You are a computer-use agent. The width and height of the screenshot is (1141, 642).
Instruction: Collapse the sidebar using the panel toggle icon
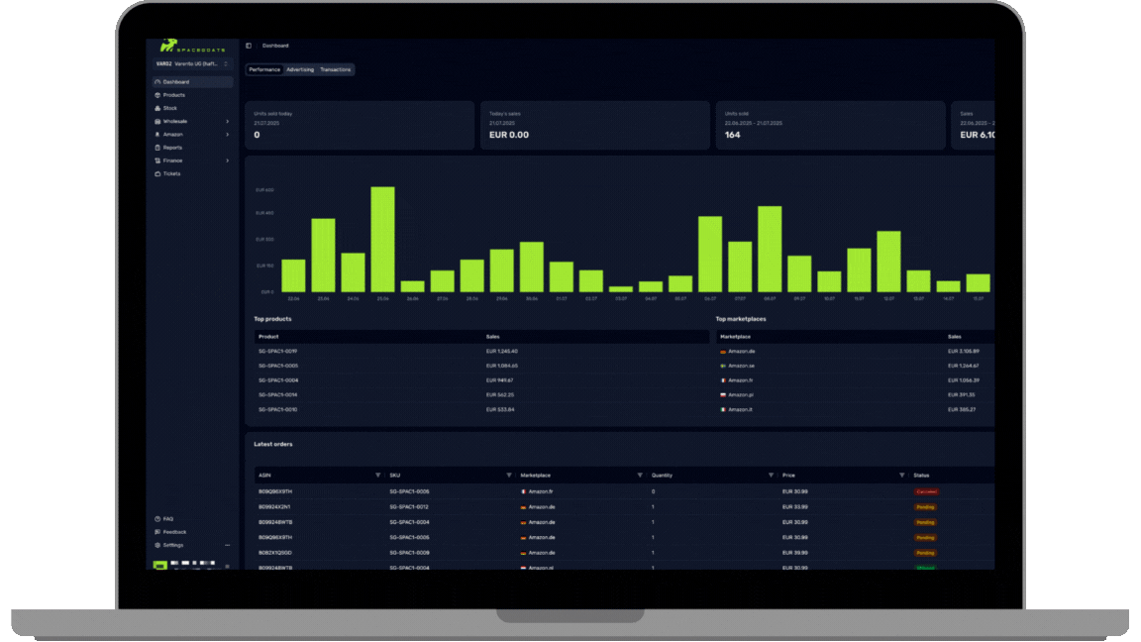point(249,45)
